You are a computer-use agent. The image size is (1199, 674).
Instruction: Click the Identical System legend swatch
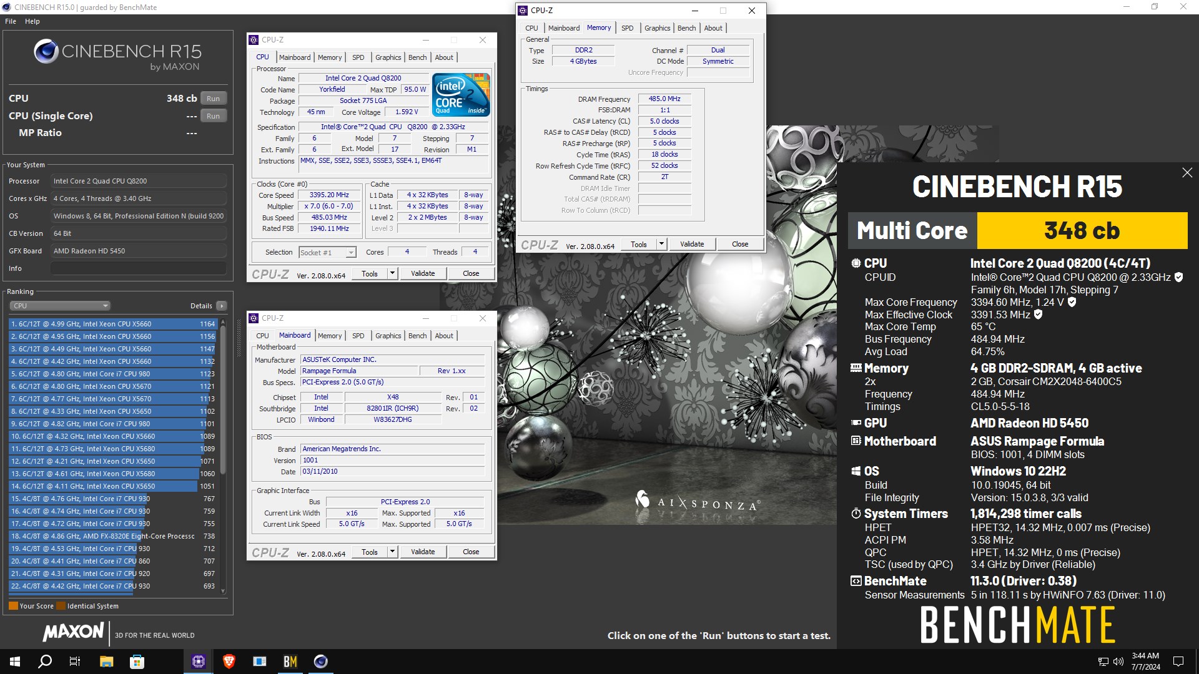61,606
